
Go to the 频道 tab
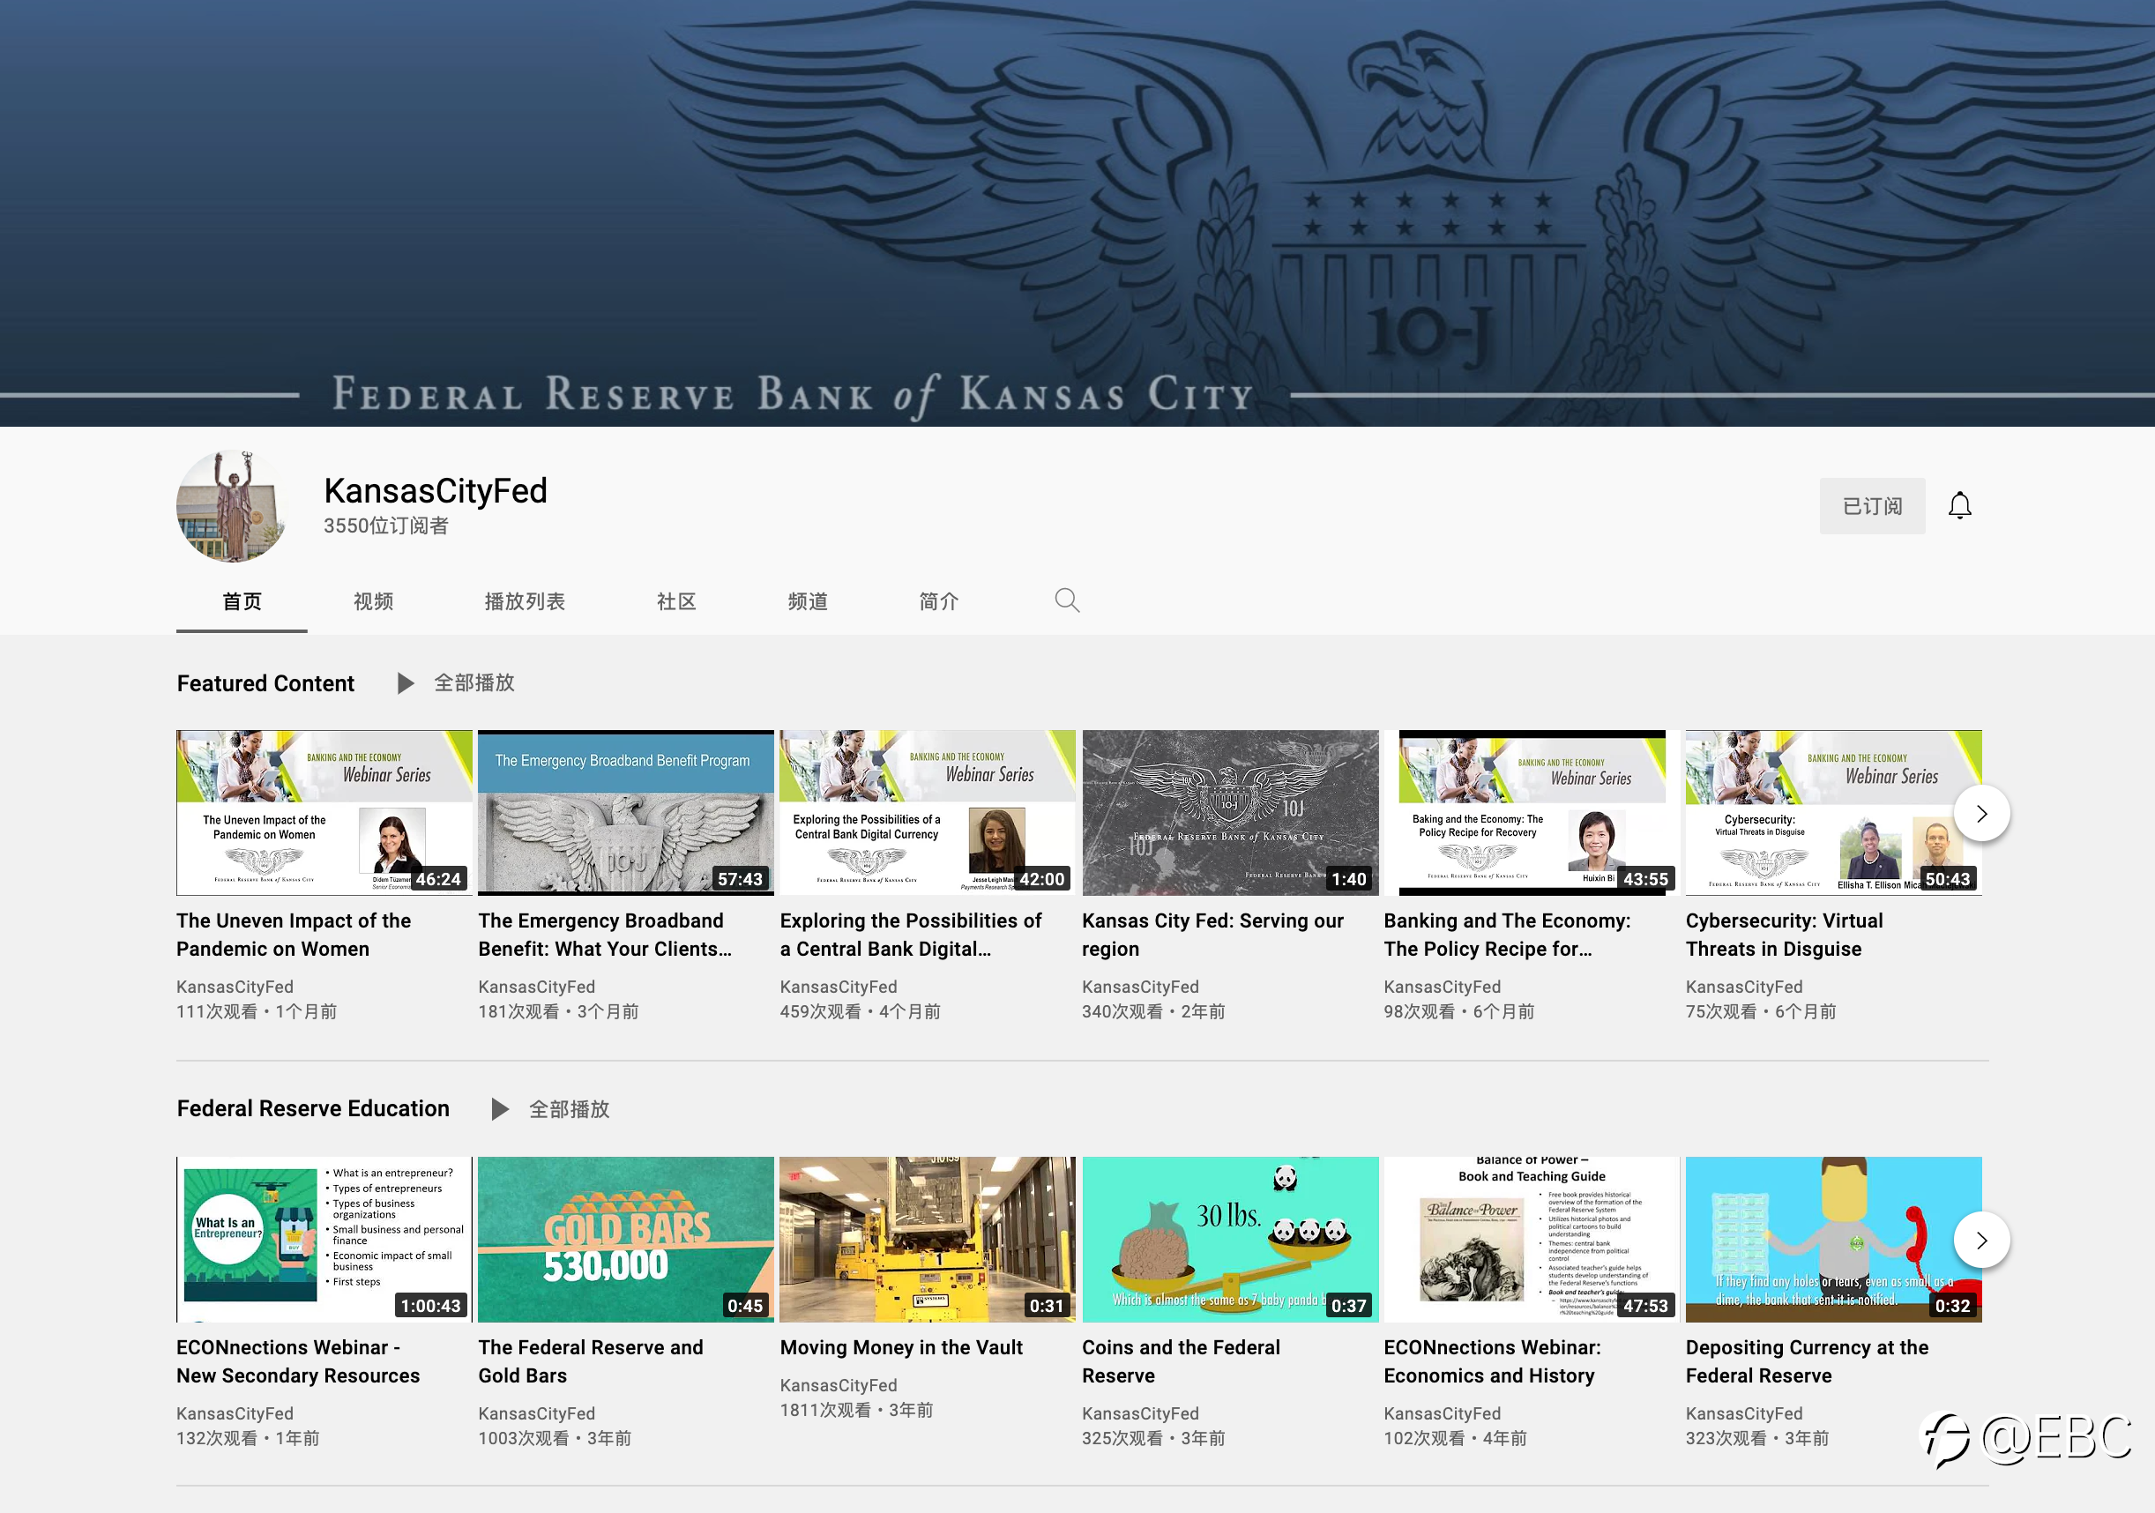(807, 601)
